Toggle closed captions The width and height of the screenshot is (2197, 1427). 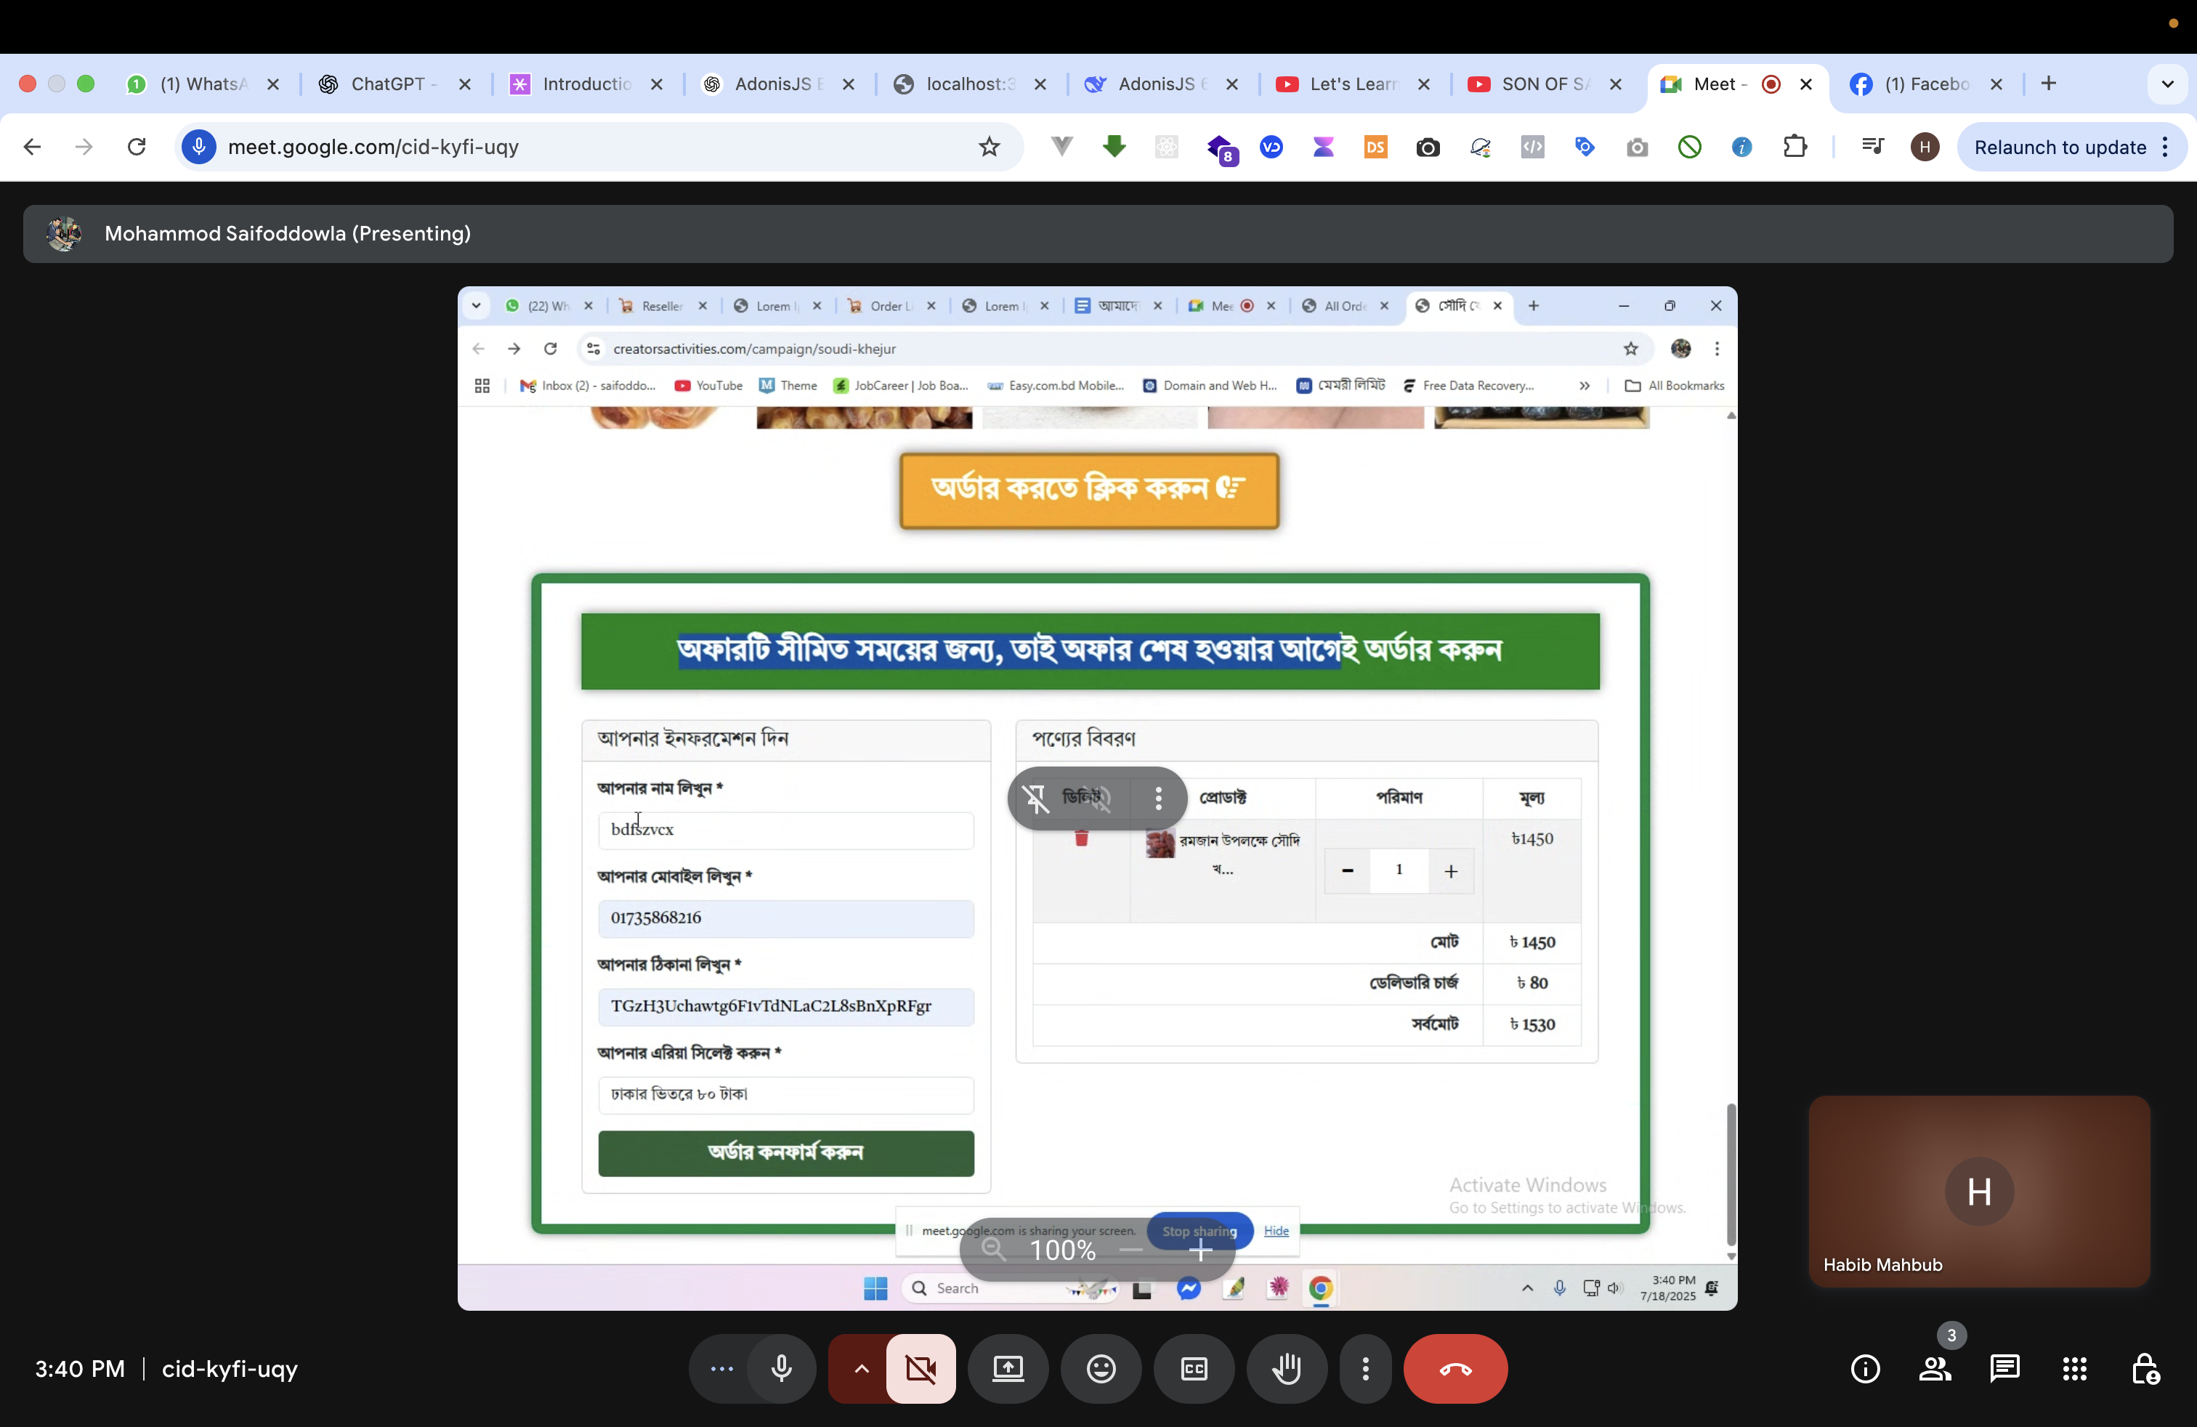[1194, 1369]
